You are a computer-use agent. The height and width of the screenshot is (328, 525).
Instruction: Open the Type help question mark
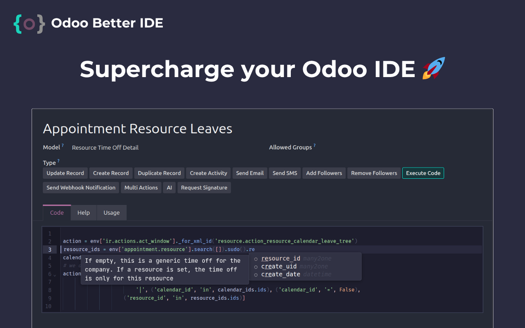click(58, 161)
